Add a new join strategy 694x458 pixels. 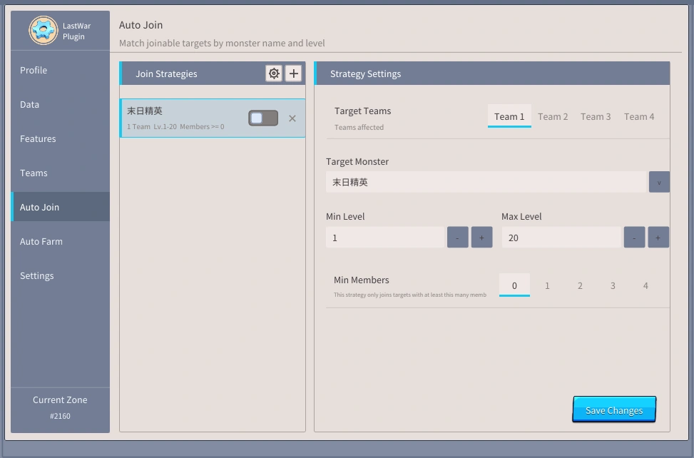coord(293,73)
